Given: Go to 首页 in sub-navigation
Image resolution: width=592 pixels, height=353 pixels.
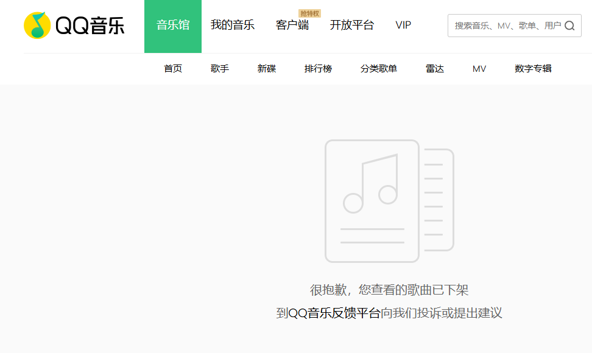Looking at the screenshot, I should (x=173, y=69).
